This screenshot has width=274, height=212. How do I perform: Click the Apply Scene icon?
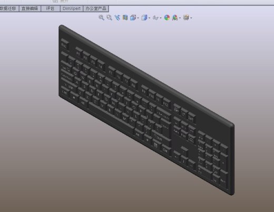[x=175, y=17]
